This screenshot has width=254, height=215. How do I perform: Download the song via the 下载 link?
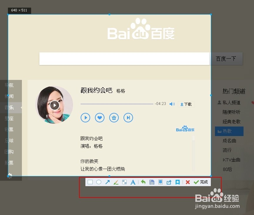186,104
